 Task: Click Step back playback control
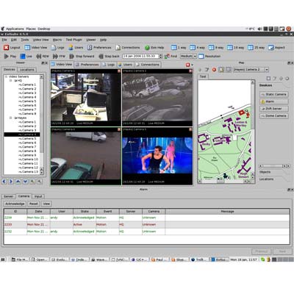point(109,57)
